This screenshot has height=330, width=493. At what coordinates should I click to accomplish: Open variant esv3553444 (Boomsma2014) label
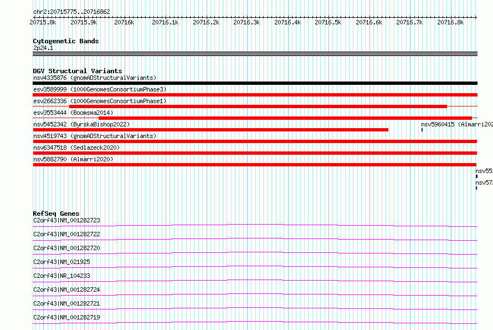click(x=73, y=113)
